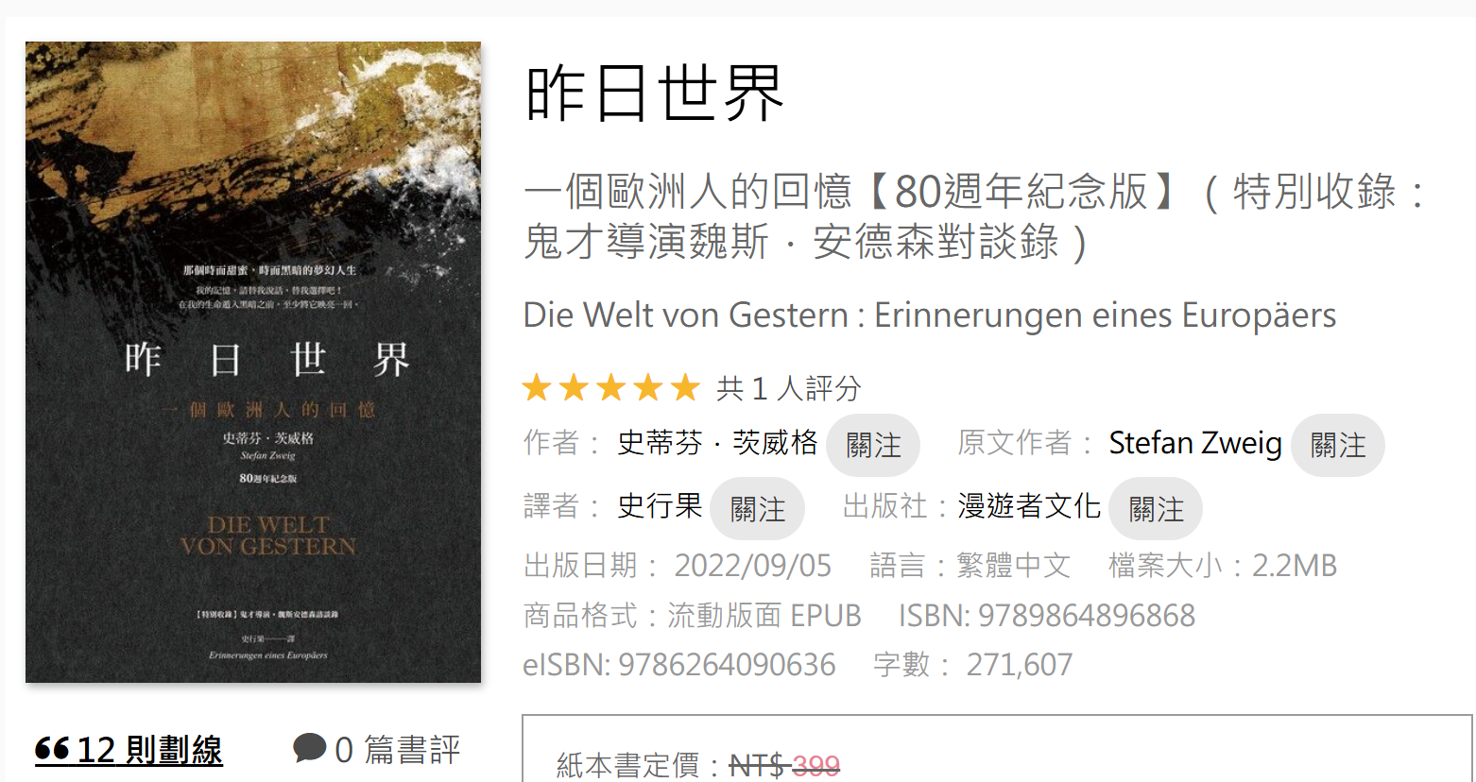
Task: Click the speech bubble icon for 書評
Action: pos(309,748)
